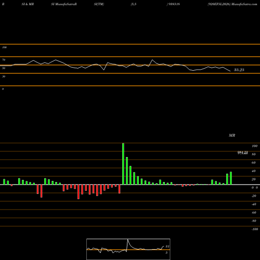Click the MR axis label 60
This screenshot has height=260, width=260.
point(254,163)
